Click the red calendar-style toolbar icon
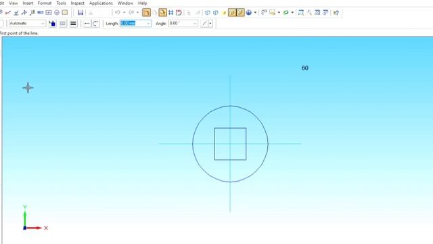 point(179,13)
